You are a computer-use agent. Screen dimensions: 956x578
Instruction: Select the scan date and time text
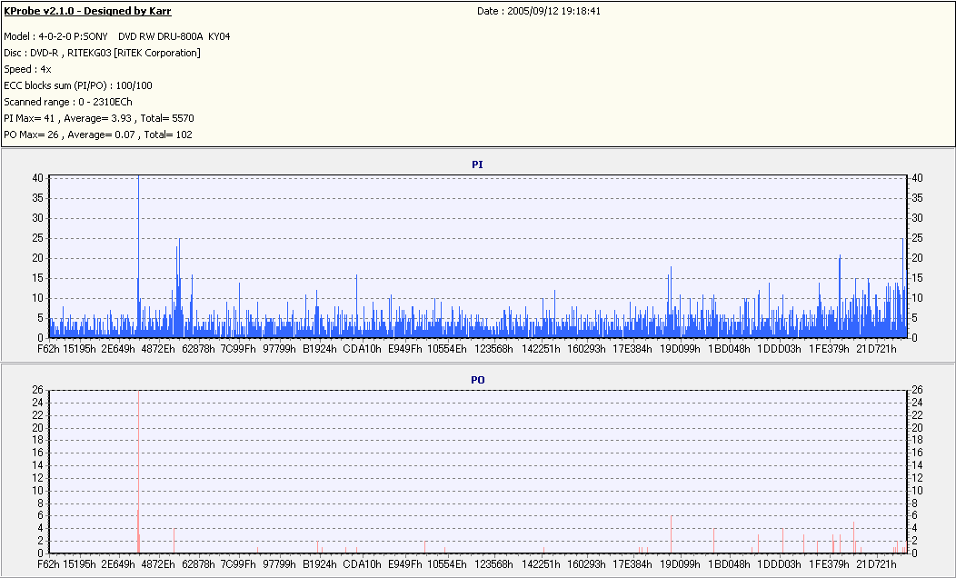(539, 12)
